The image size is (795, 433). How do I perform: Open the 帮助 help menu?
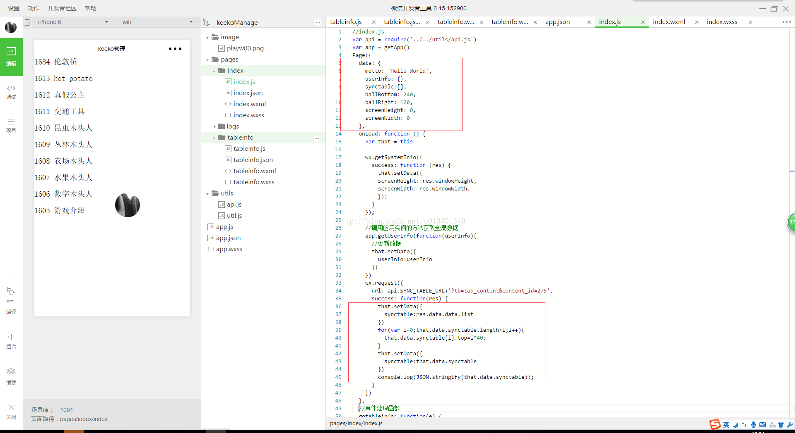(x=91, y=8)
